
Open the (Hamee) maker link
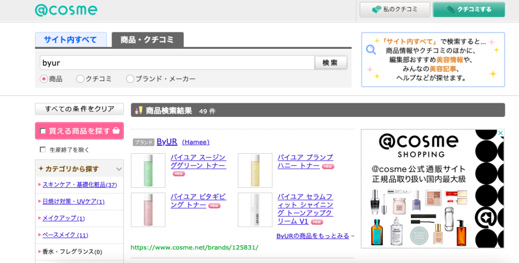[x=196, y=142]
